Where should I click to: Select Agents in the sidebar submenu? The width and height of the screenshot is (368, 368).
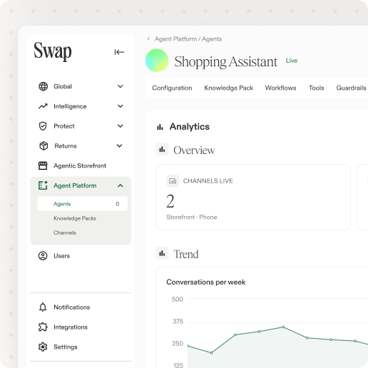[83, 204]
